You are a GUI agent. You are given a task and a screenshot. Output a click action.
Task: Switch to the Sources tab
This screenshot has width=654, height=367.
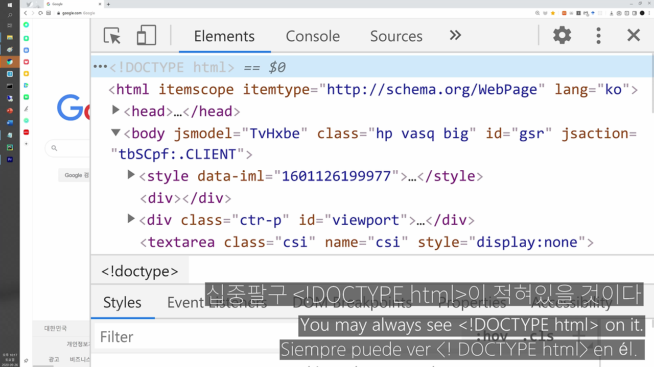point(396,36)
